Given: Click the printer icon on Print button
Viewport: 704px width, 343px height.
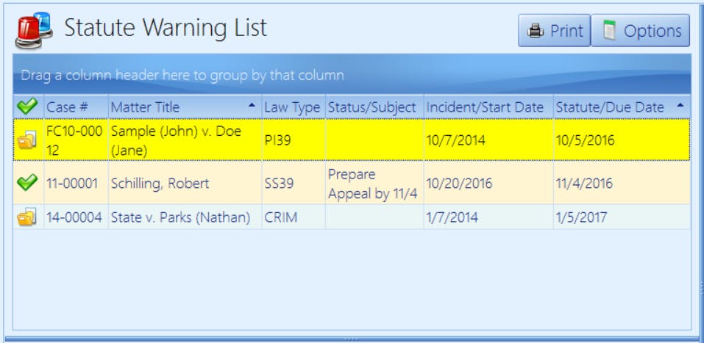Looking at the screenshot, I should [x=536, y=31].
